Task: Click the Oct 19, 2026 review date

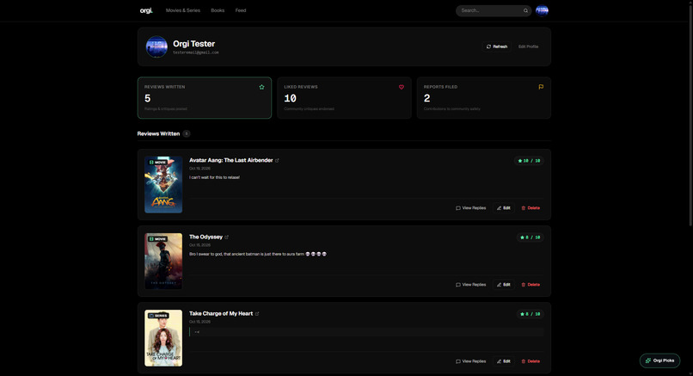Action: 199,169
